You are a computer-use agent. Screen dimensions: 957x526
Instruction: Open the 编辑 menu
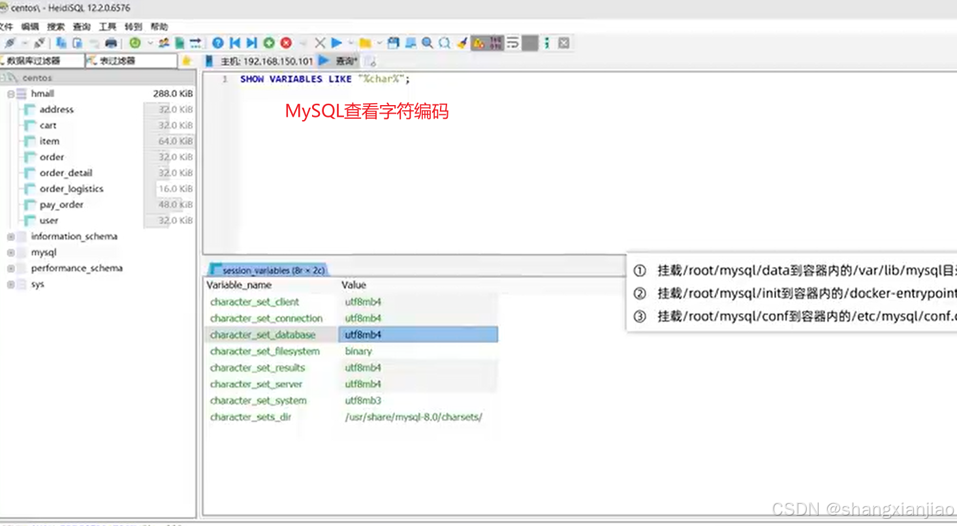[30, 27]
